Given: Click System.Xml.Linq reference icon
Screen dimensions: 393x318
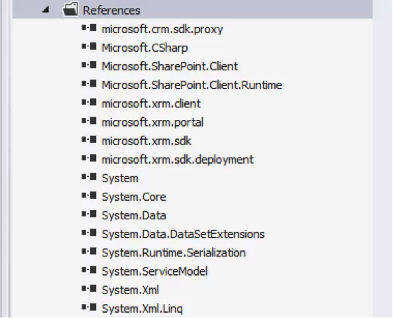Looking at the screenshot, I should pyautogui.click(x=89, y=307).
